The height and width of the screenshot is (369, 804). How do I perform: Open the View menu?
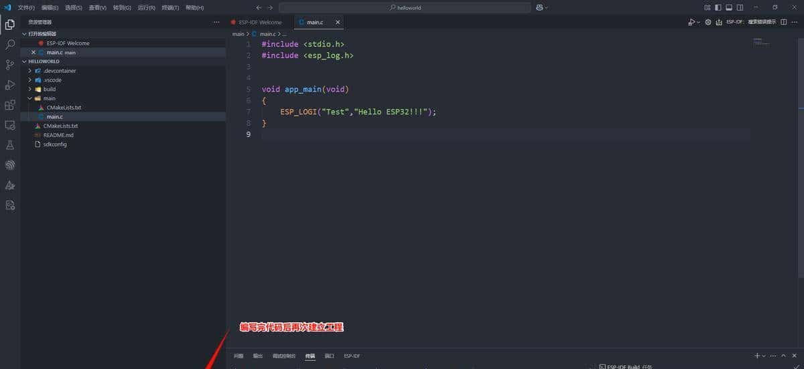(97, 7)
